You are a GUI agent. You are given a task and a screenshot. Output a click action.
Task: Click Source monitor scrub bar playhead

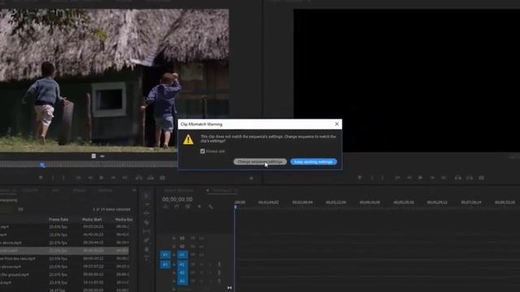[42, 165]
